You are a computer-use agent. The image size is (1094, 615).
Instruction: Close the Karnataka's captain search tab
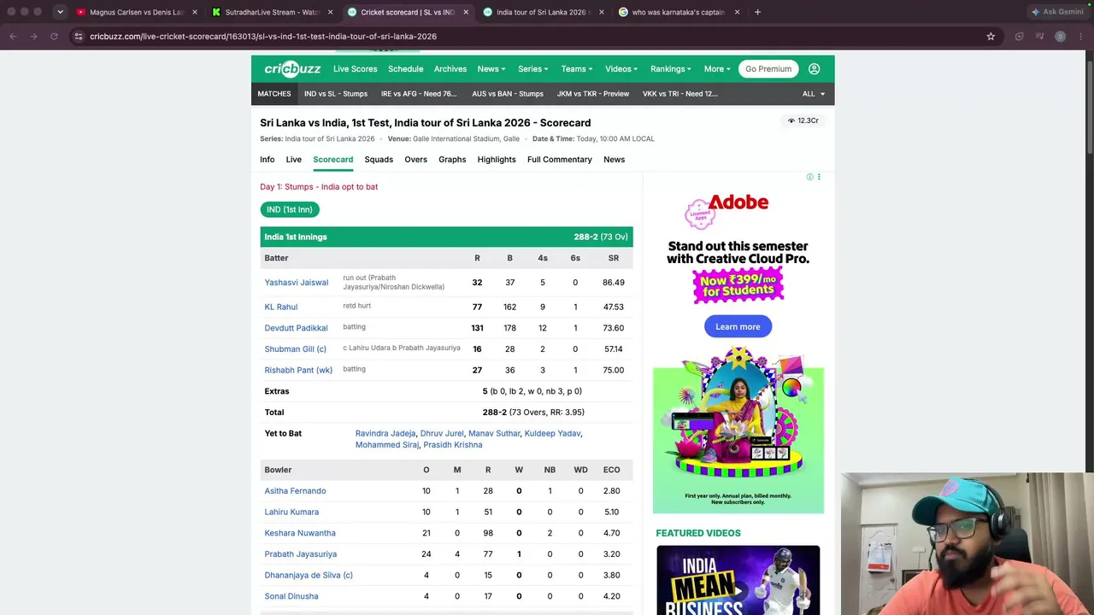(737, 12)
